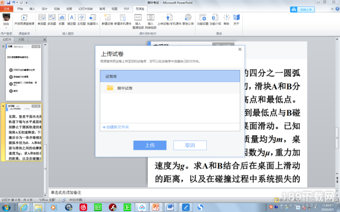Click the Undo icon in quick access toolbar

tap(14, 3)
